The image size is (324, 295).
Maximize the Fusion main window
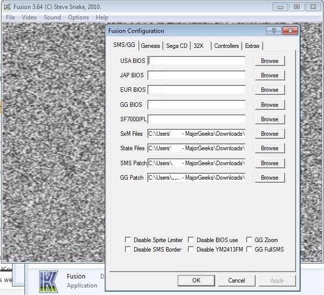click(297, 7)
